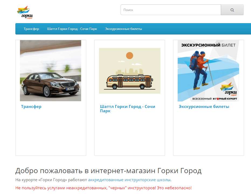This screenshot has width=251, height=196.
Task: Open Экскурсионные билеты from the navigation bar
Action: click(123, 29)
